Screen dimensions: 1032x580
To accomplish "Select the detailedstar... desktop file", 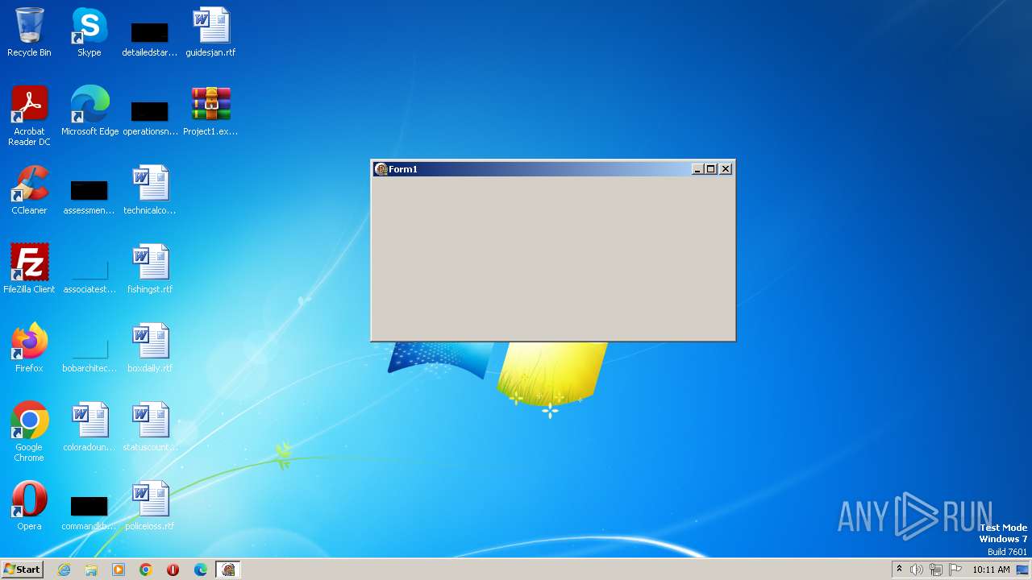I will [x=150, y=39].
